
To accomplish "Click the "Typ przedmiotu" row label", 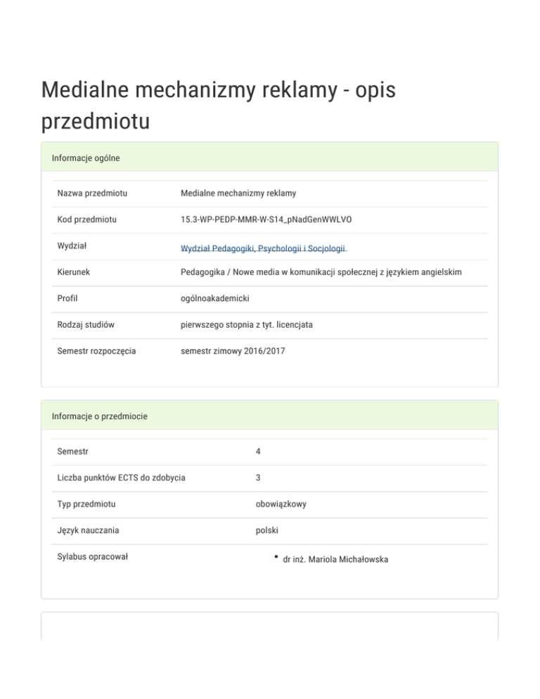I will [x=86, y=504].
